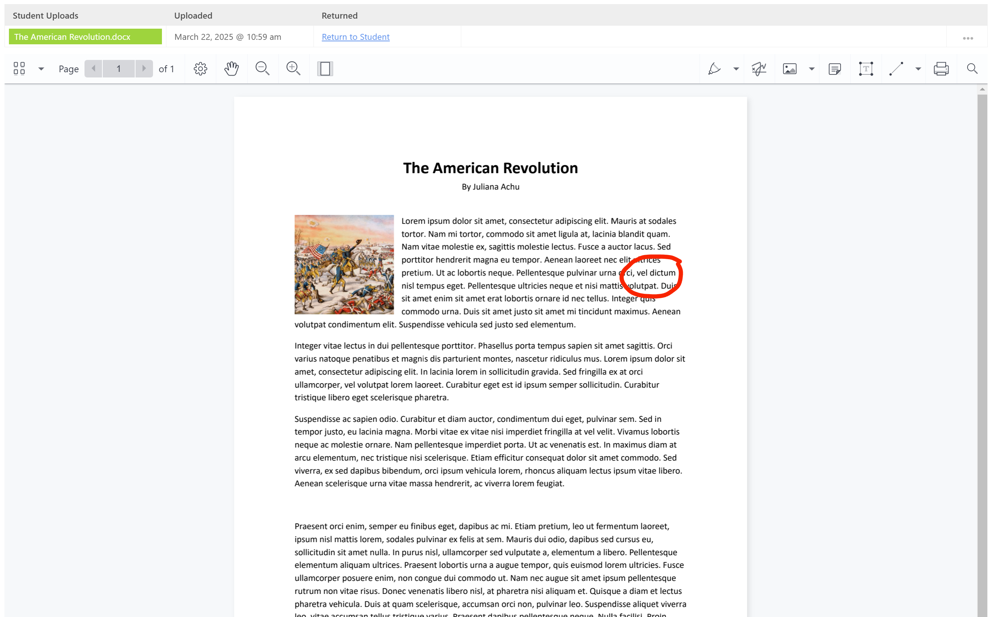This screenshot has height=617, width=991.
Task: Select the text box annotation tool
Action: click(866, 69)
